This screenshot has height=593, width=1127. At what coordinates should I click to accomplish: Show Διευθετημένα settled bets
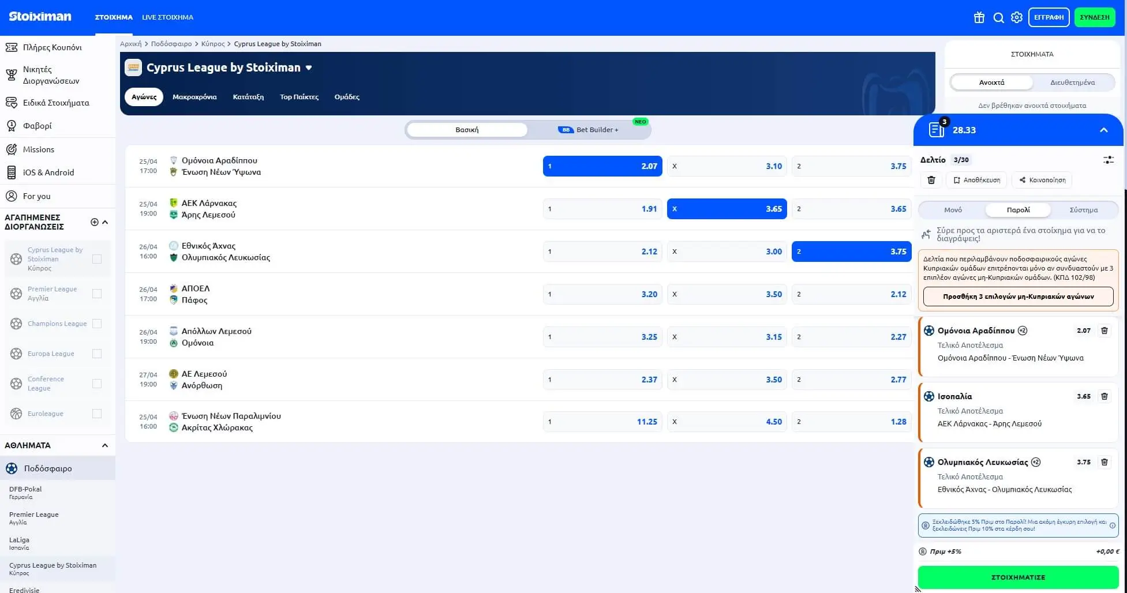point(1072,82)
